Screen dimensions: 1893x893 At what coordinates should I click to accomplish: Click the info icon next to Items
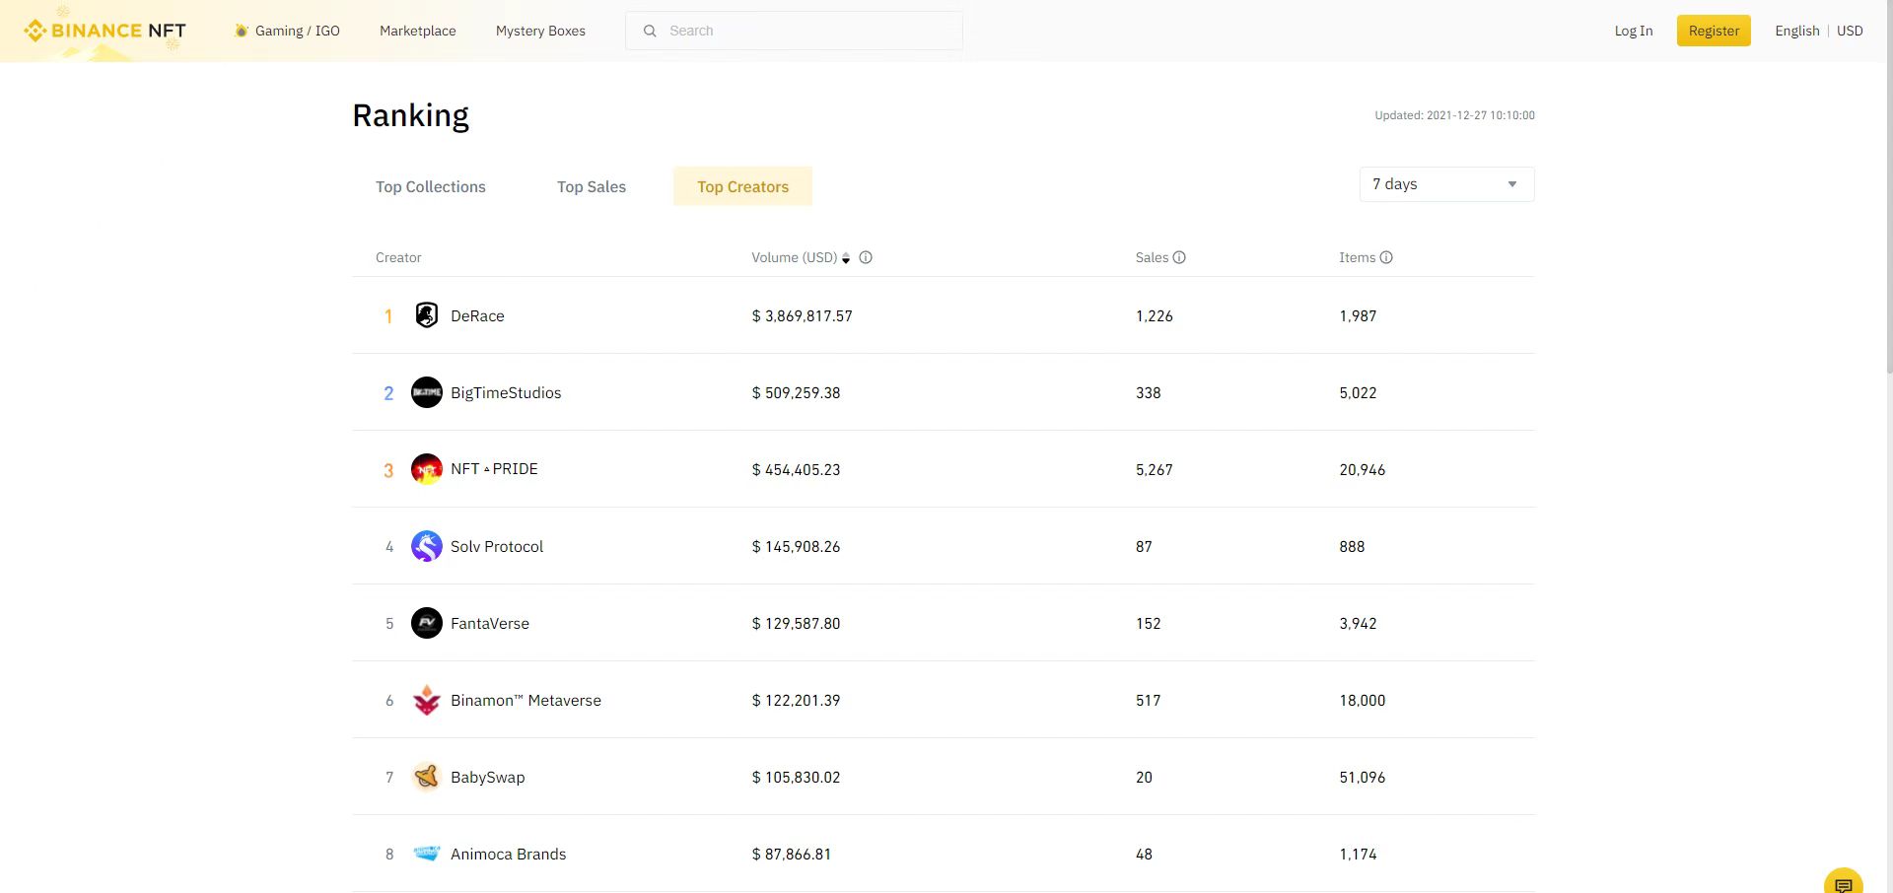point(1386,257)
